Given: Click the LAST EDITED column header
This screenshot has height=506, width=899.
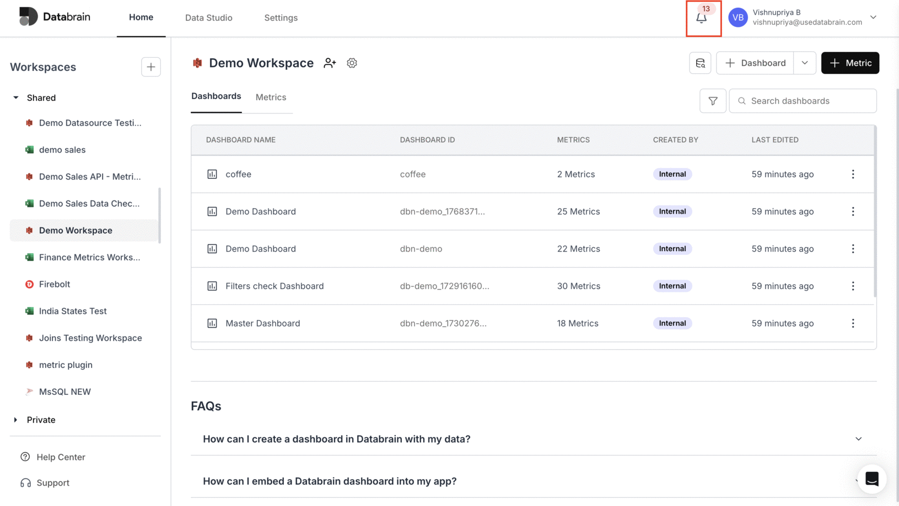Looking at the screenshot, I should 775,140.
